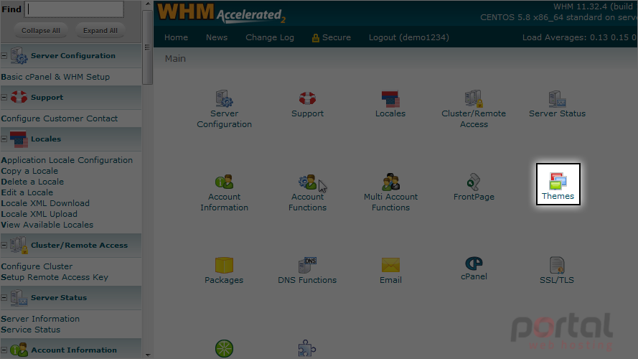Click the Server Configuration sidebar icon
The height and width of the screenshot is (359, 638).
coord(19,56)
